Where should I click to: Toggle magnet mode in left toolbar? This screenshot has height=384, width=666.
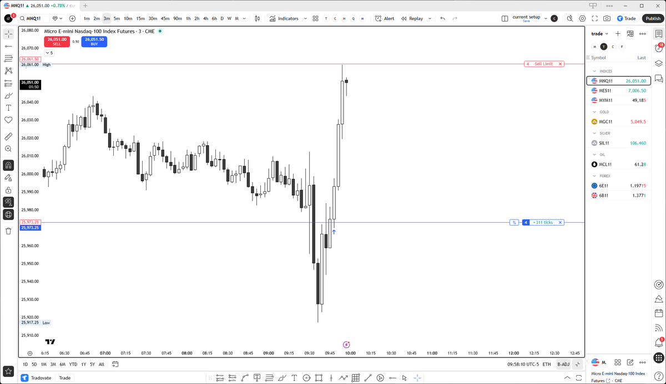8,165
